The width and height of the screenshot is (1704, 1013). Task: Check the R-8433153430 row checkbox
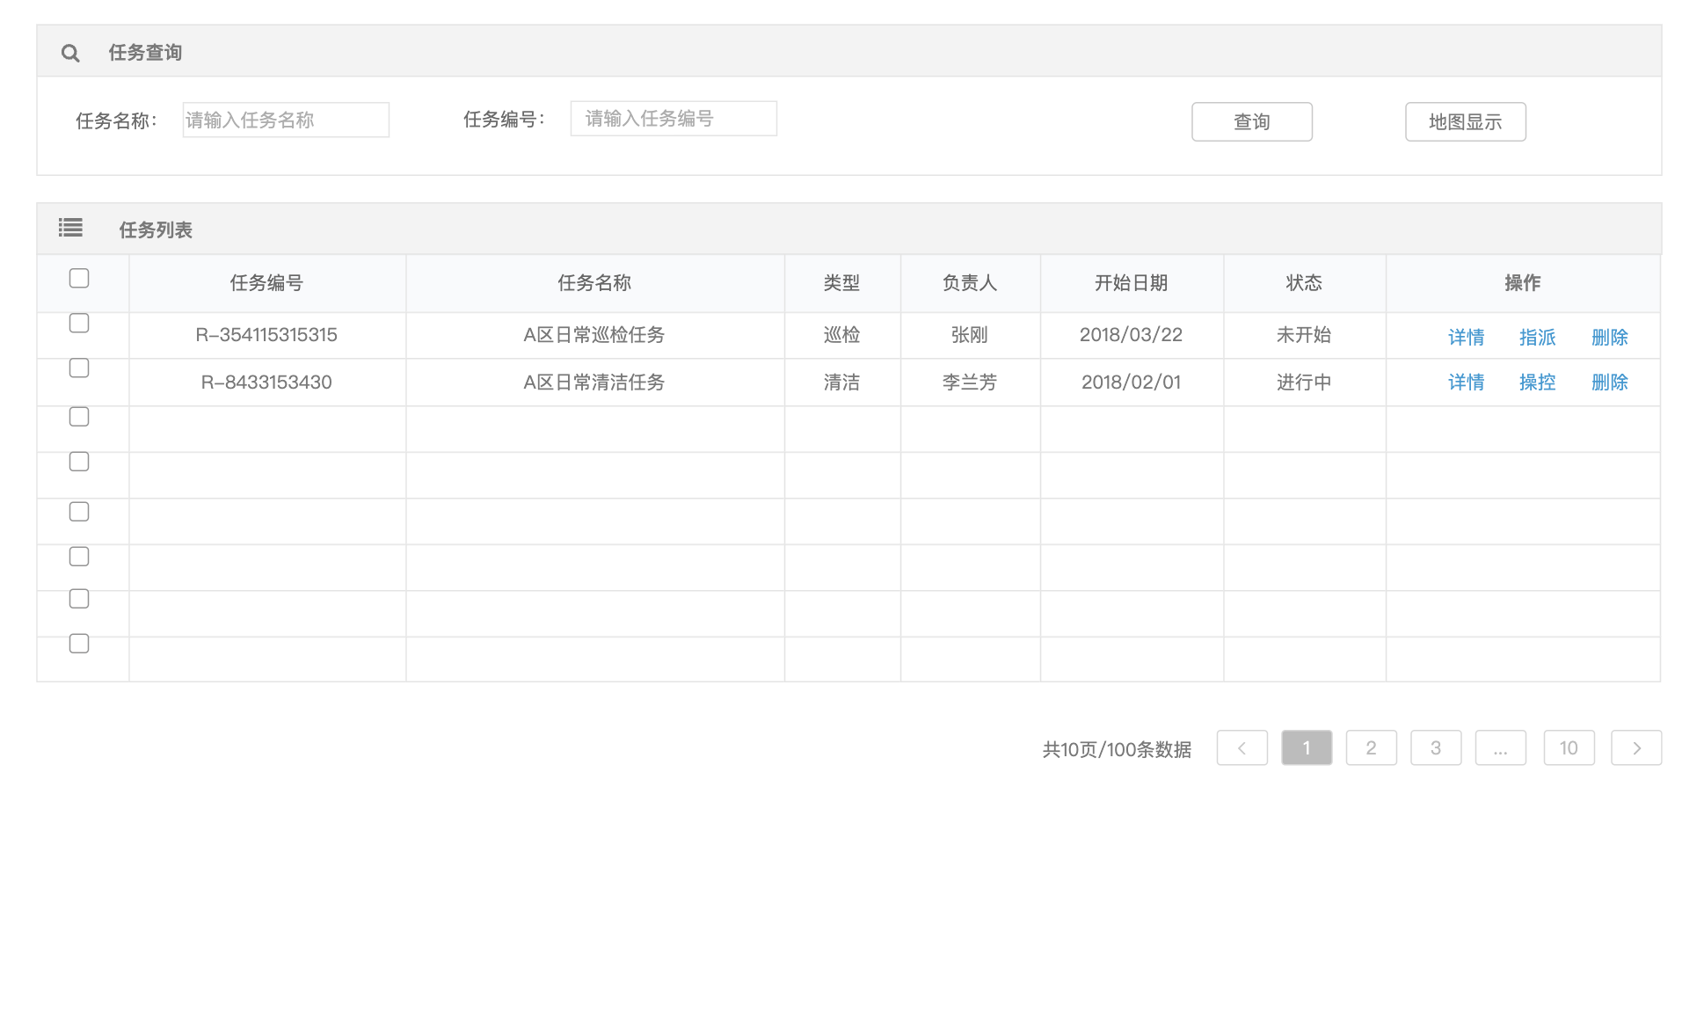(x=79, y=368)
